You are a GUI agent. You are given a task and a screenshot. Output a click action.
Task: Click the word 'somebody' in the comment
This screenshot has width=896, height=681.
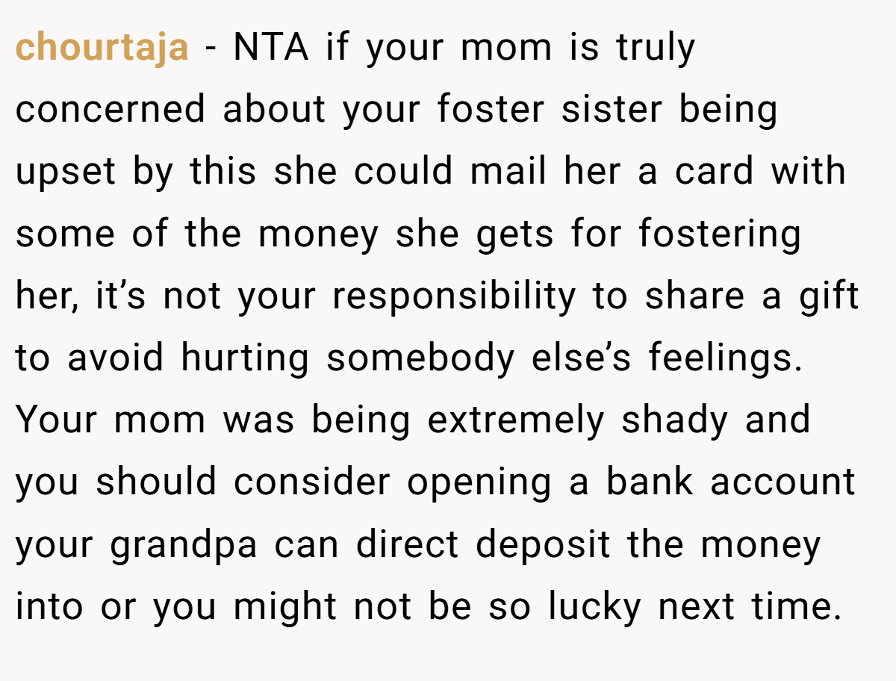(420, 360)
